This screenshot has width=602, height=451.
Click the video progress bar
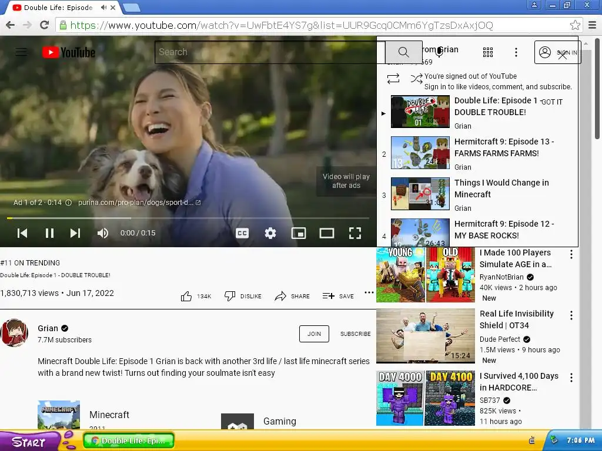click(x=188, y=218)
